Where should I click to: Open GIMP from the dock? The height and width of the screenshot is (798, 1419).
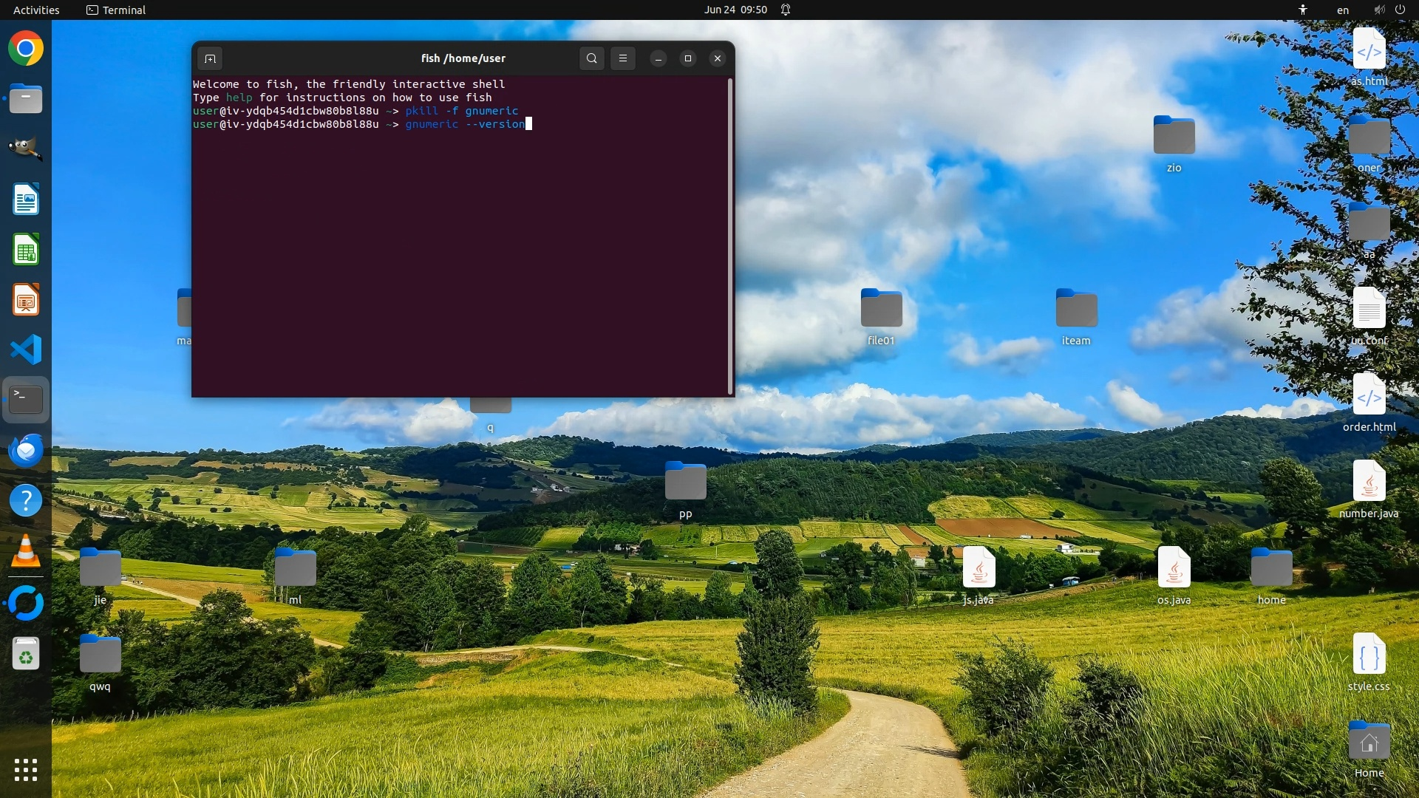(x=26, y=149)
